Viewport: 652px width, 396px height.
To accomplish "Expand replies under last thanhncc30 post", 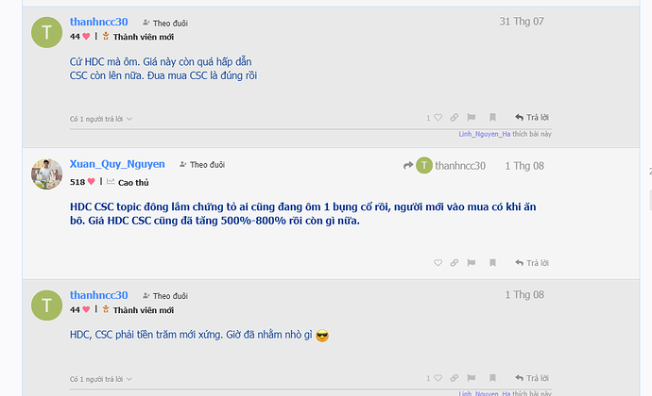I will click(x=101, y=381).
